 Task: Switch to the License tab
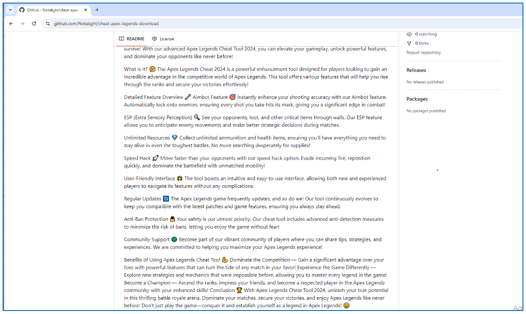click(167, 39)
